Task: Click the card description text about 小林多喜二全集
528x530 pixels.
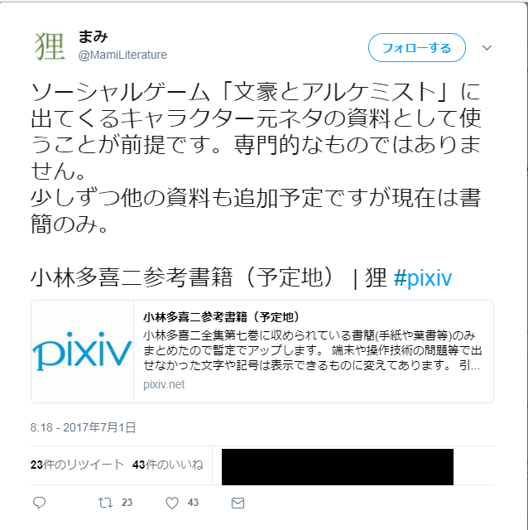Action: (313, 350)
